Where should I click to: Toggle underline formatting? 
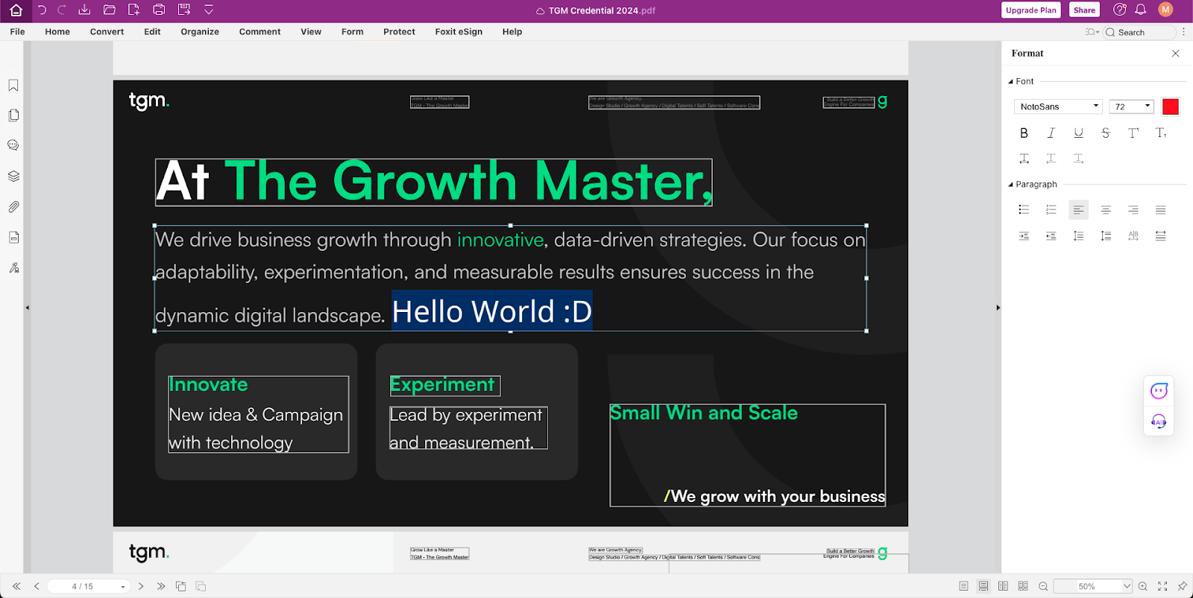[1078, 133]
